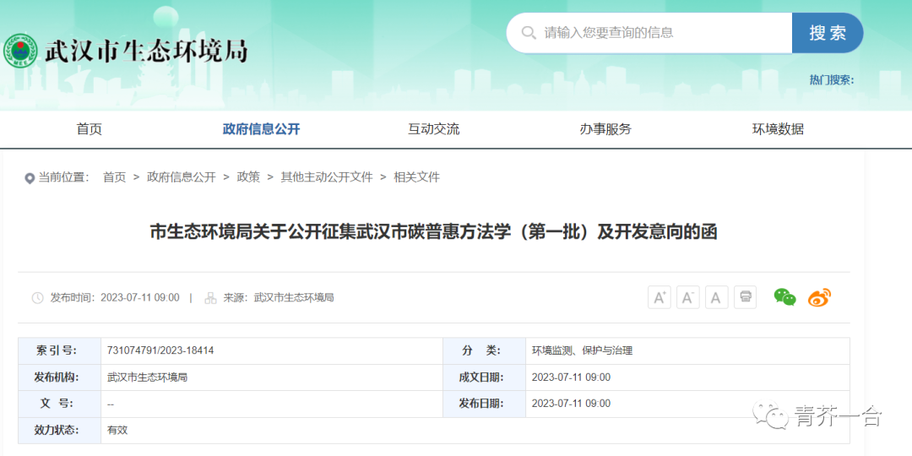Open the 政府信息公开 navigation tab

pyautogui.click(x=261, y=129)
